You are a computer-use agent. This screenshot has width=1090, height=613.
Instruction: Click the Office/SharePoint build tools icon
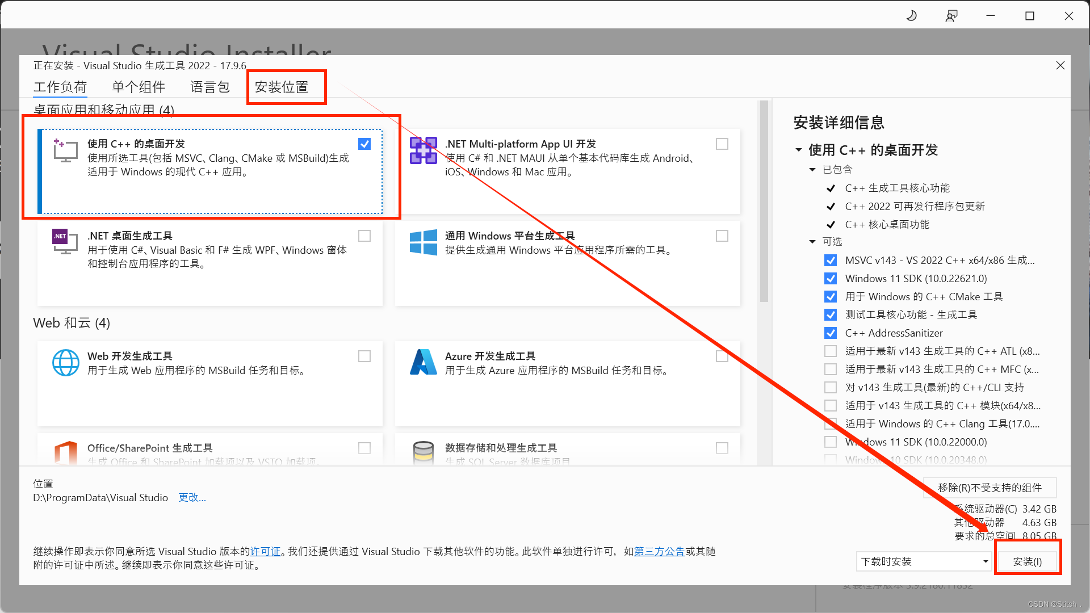pyautogui.click(x=66, y=453)
